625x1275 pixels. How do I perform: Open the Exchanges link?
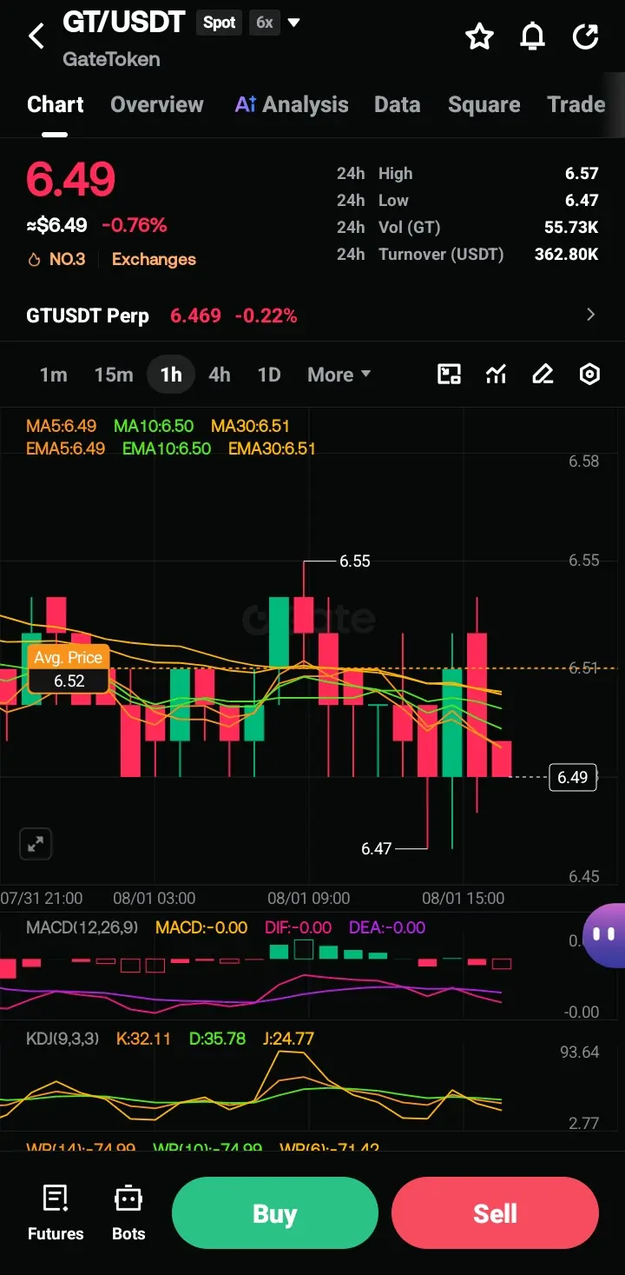click(154, 259)
